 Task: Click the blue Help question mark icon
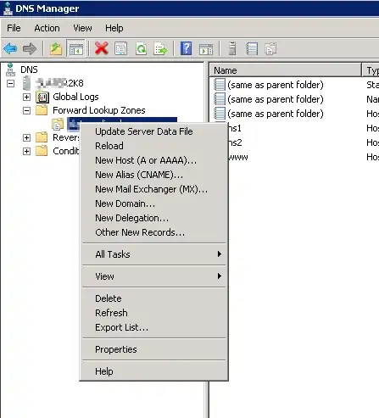click(x=186, y=48)
